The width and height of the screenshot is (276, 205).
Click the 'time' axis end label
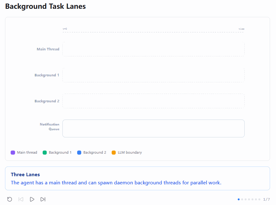242,29
